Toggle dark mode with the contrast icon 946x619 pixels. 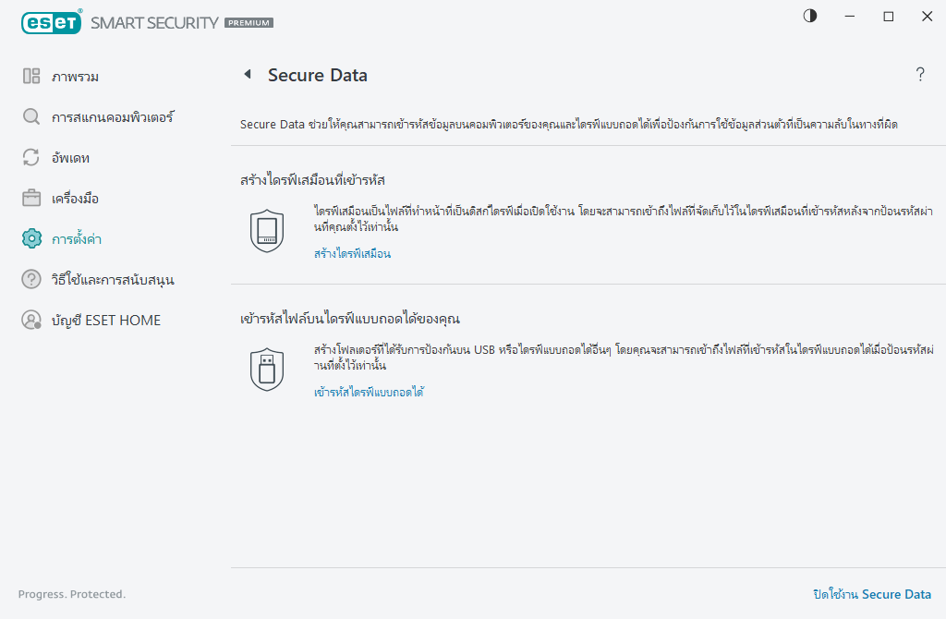click(809, 16)
